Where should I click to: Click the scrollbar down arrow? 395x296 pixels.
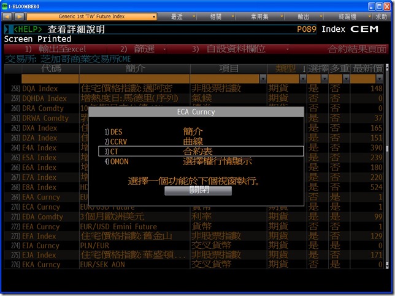pyautogui.click(x=387, y=267)
